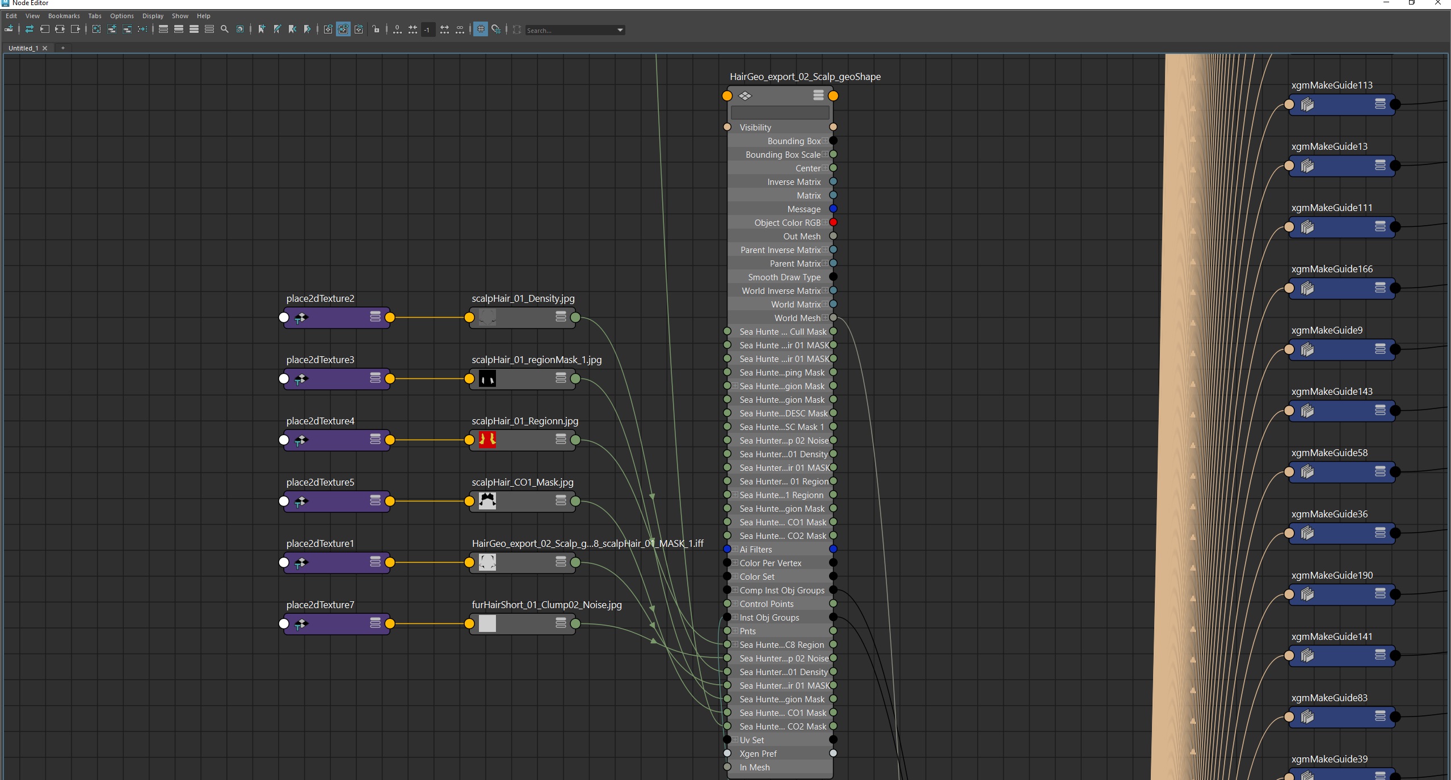Image resolution: width=1451 pixels, height=780 pixels.
Task: Expand the Color Per Vertex attribute
Action: [x=734, y=563]
